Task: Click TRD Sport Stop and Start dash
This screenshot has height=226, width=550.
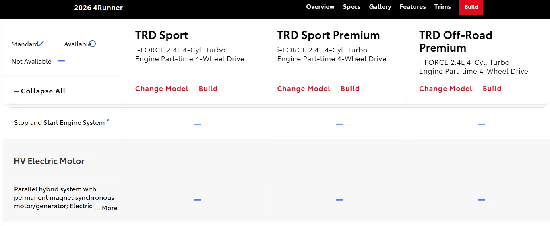Action: (x=197, y=124)
